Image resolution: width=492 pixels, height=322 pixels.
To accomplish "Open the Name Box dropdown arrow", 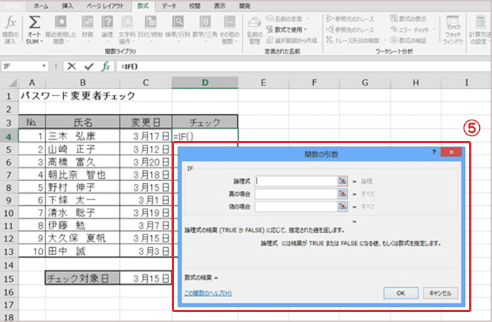I will tap(44, 66).
